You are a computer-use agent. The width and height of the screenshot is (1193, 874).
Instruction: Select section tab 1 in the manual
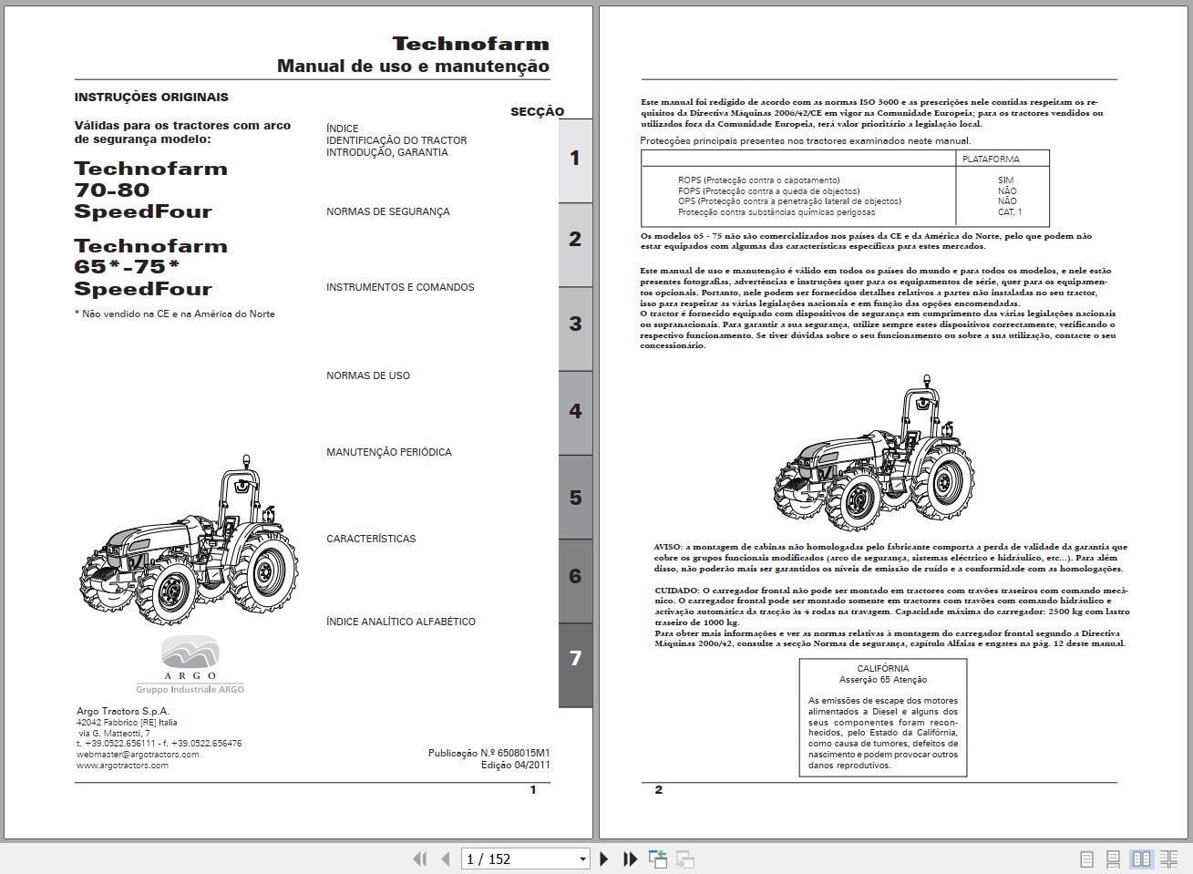[x=574, y=157]
